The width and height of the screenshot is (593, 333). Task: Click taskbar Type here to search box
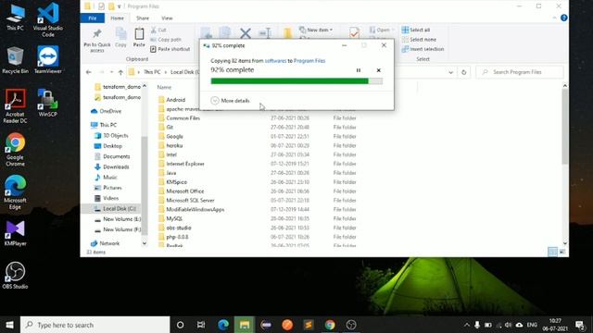(x=95, y=325)
